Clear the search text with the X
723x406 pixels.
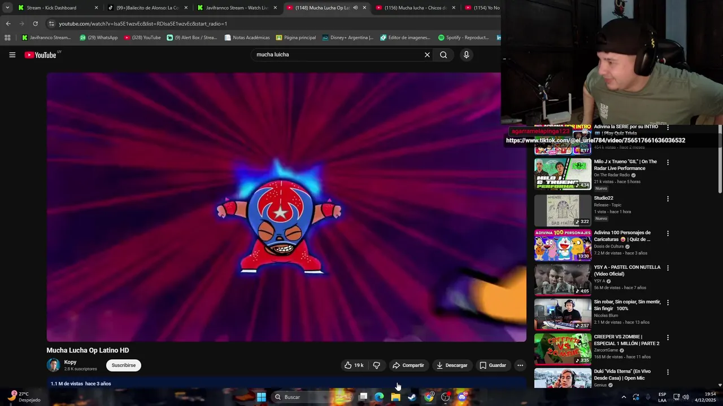coord(427,55)
